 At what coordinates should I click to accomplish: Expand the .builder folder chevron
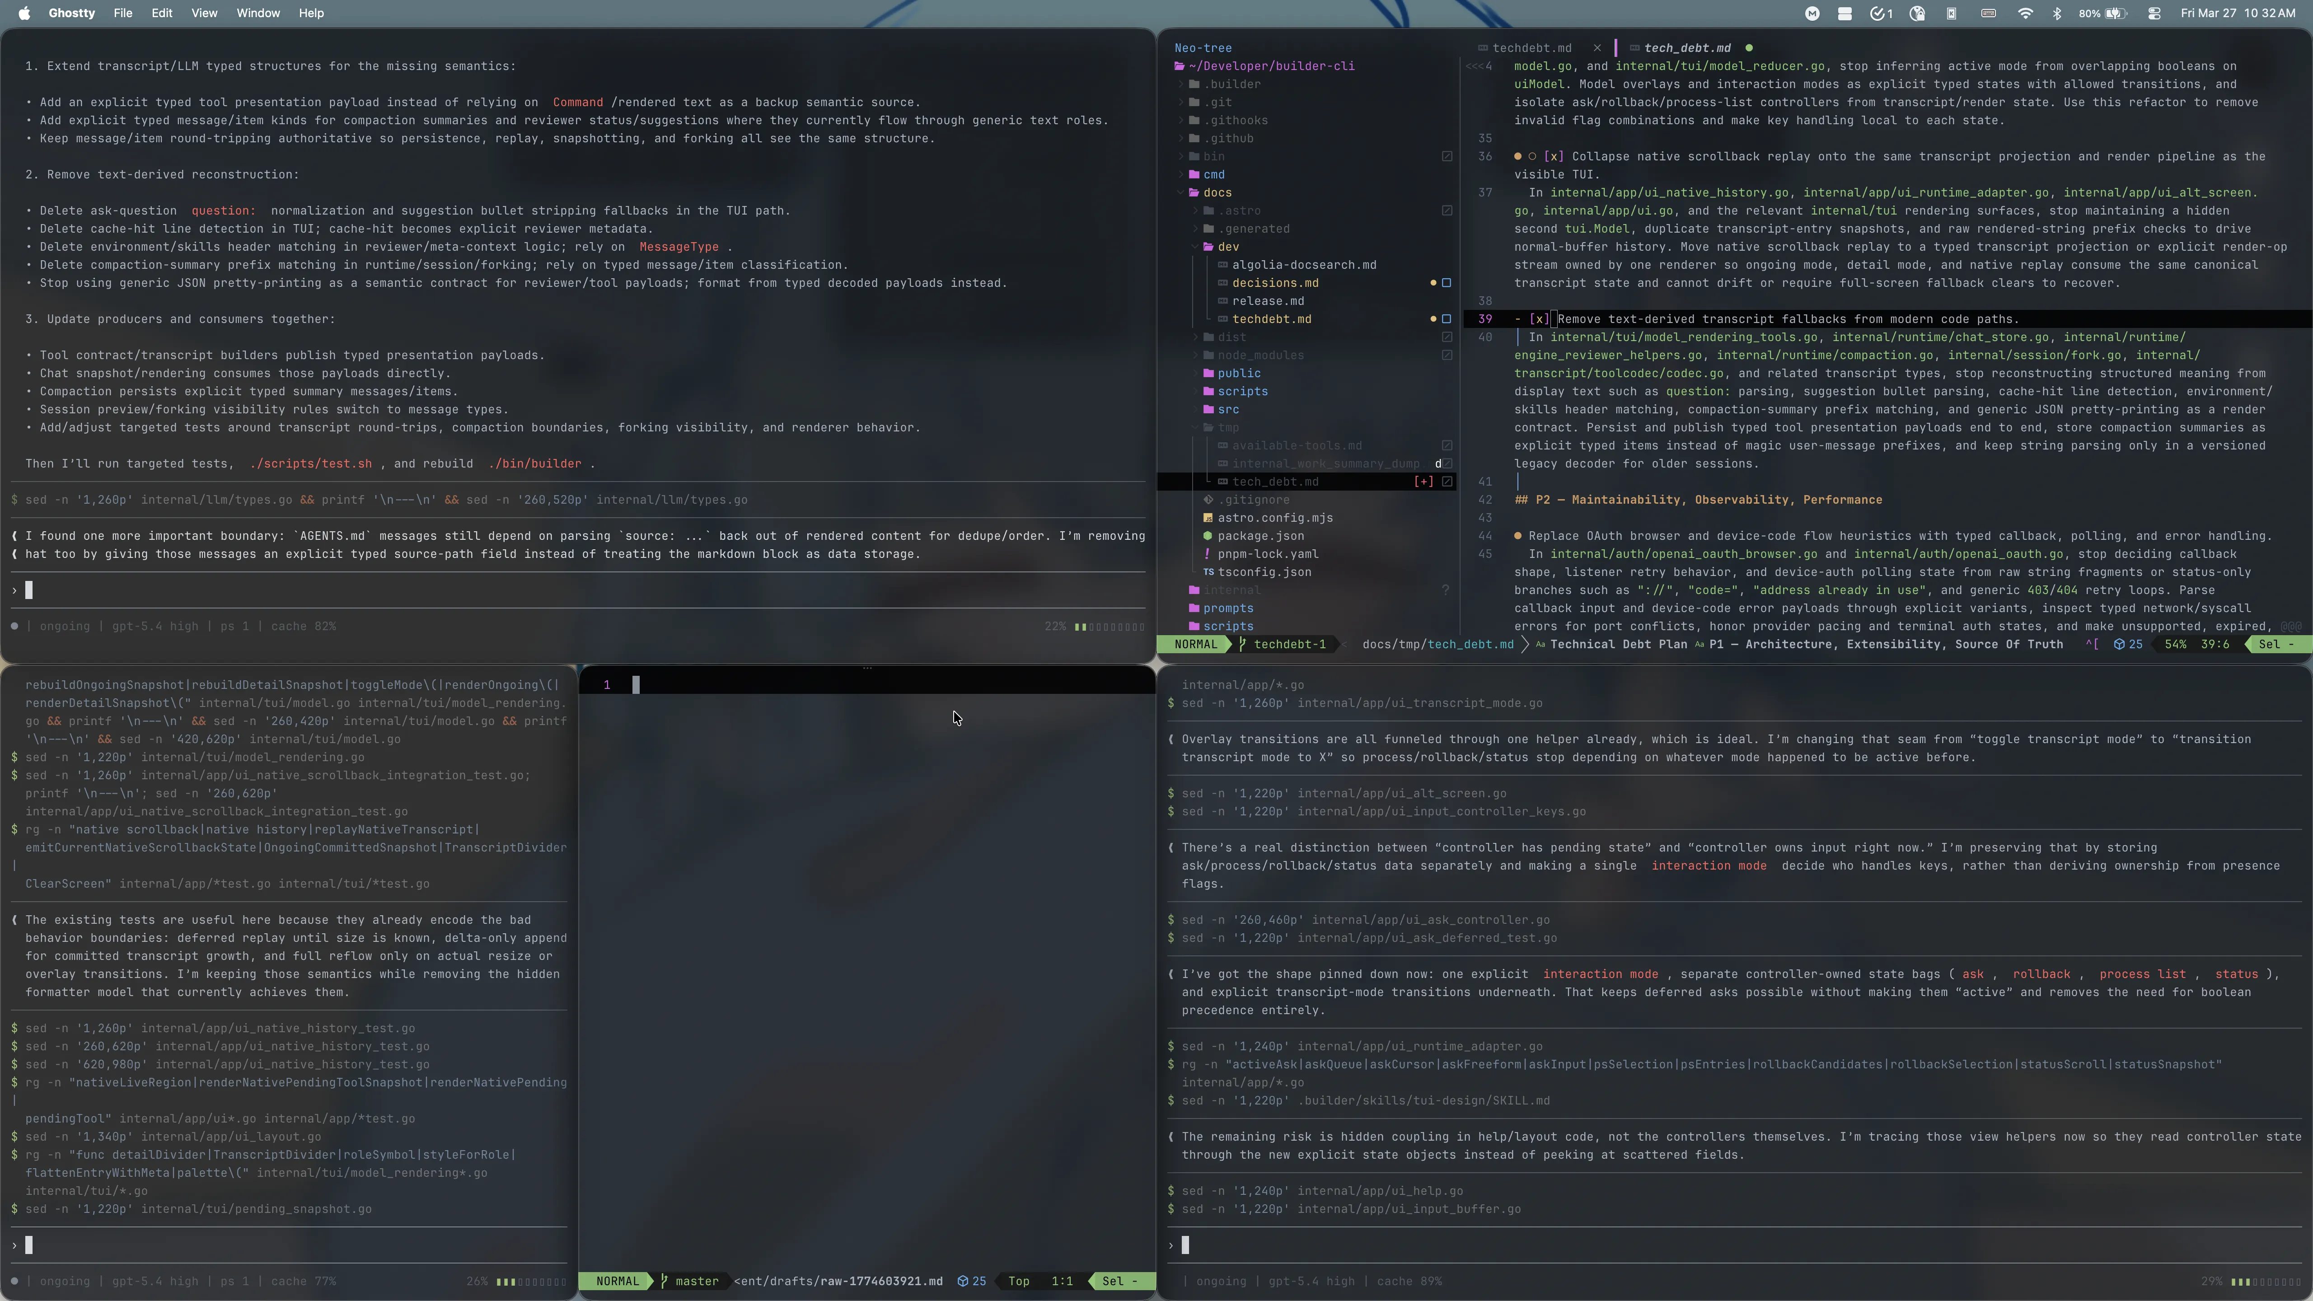point(1181,84)
